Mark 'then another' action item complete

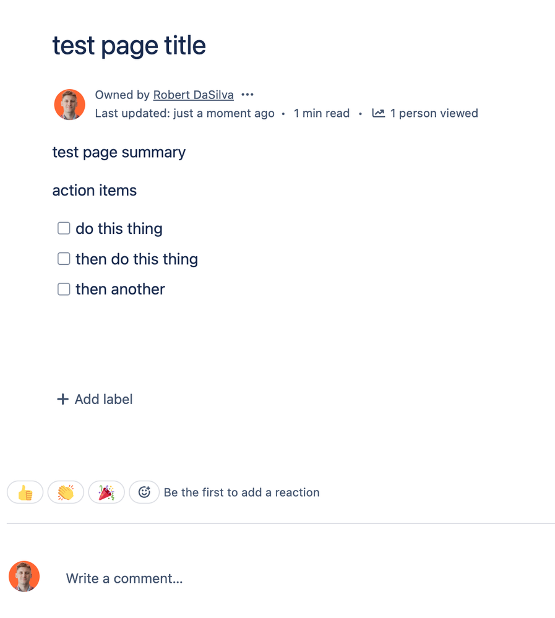(64, 288)
